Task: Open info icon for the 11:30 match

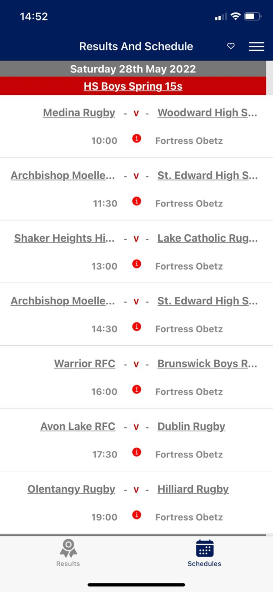Action: [x=136, y=201]
